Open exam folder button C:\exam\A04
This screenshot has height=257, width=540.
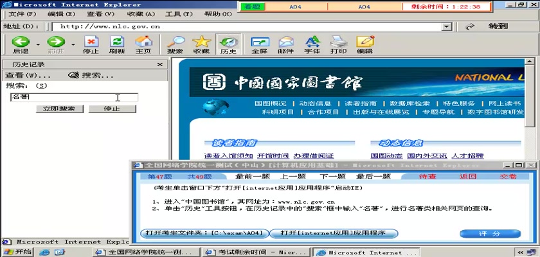click(204, 233)
